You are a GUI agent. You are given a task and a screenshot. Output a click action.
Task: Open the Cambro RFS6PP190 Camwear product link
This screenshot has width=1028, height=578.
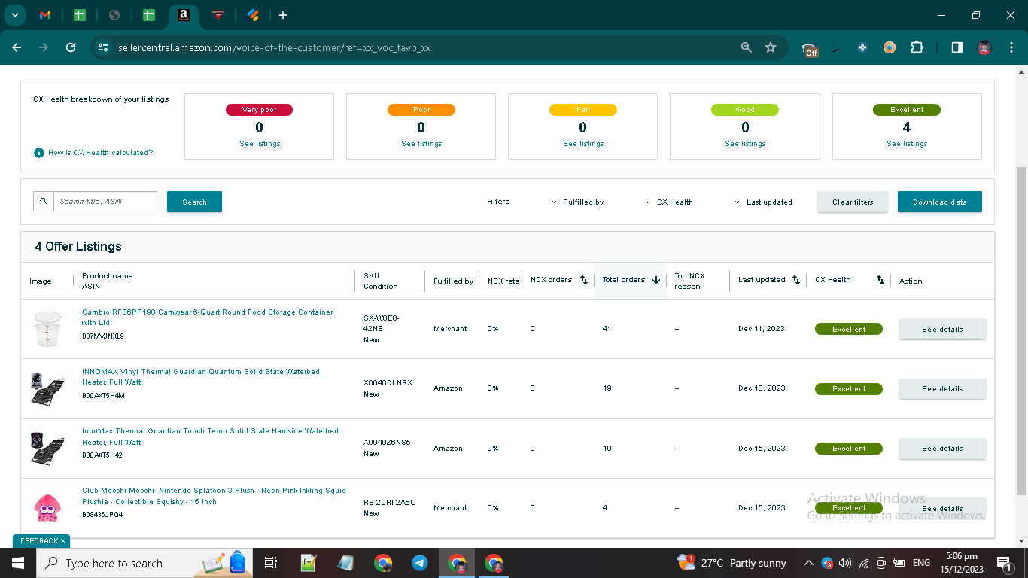tap(208, 318)
